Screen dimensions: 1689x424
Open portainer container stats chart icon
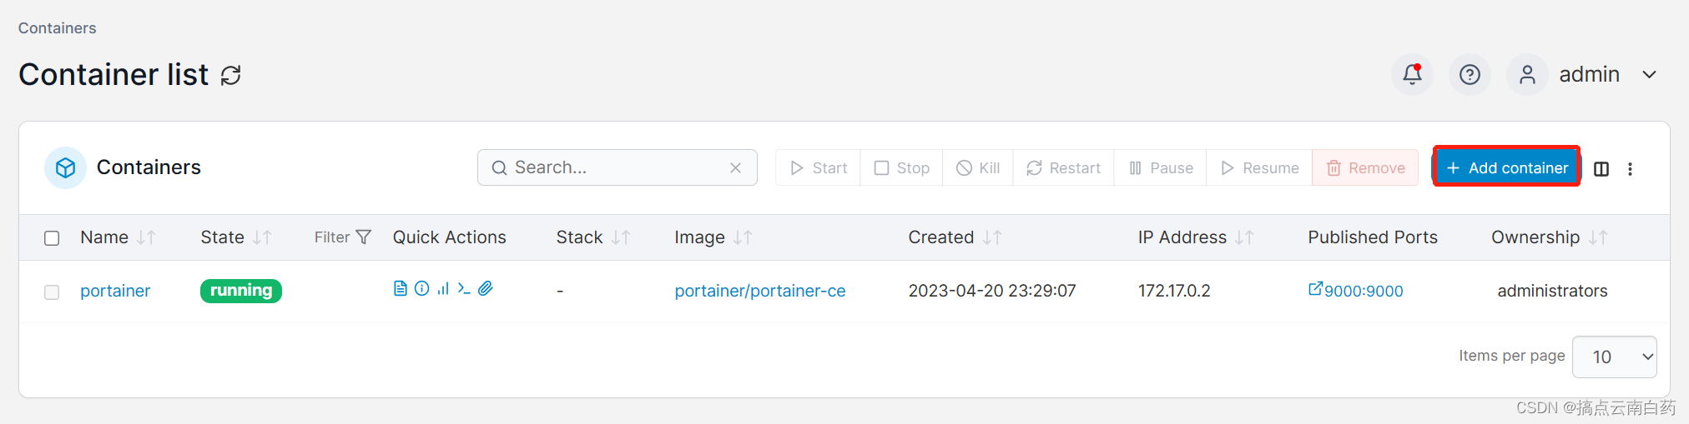pos(443,288)
